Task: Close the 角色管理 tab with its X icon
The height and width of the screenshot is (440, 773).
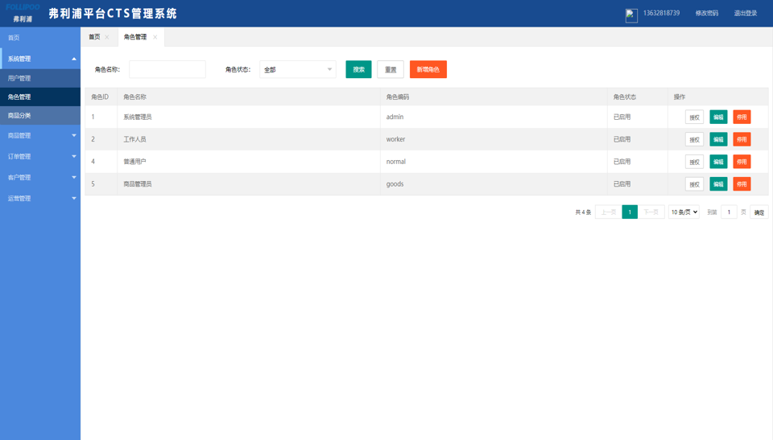Action: click(155, 37)
